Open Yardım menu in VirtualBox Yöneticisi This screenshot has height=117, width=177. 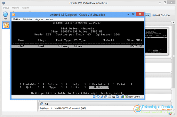click(25, 8)
